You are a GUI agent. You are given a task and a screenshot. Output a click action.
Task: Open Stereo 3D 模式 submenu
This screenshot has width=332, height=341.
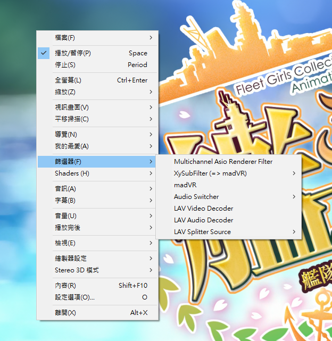click(97, 270)
